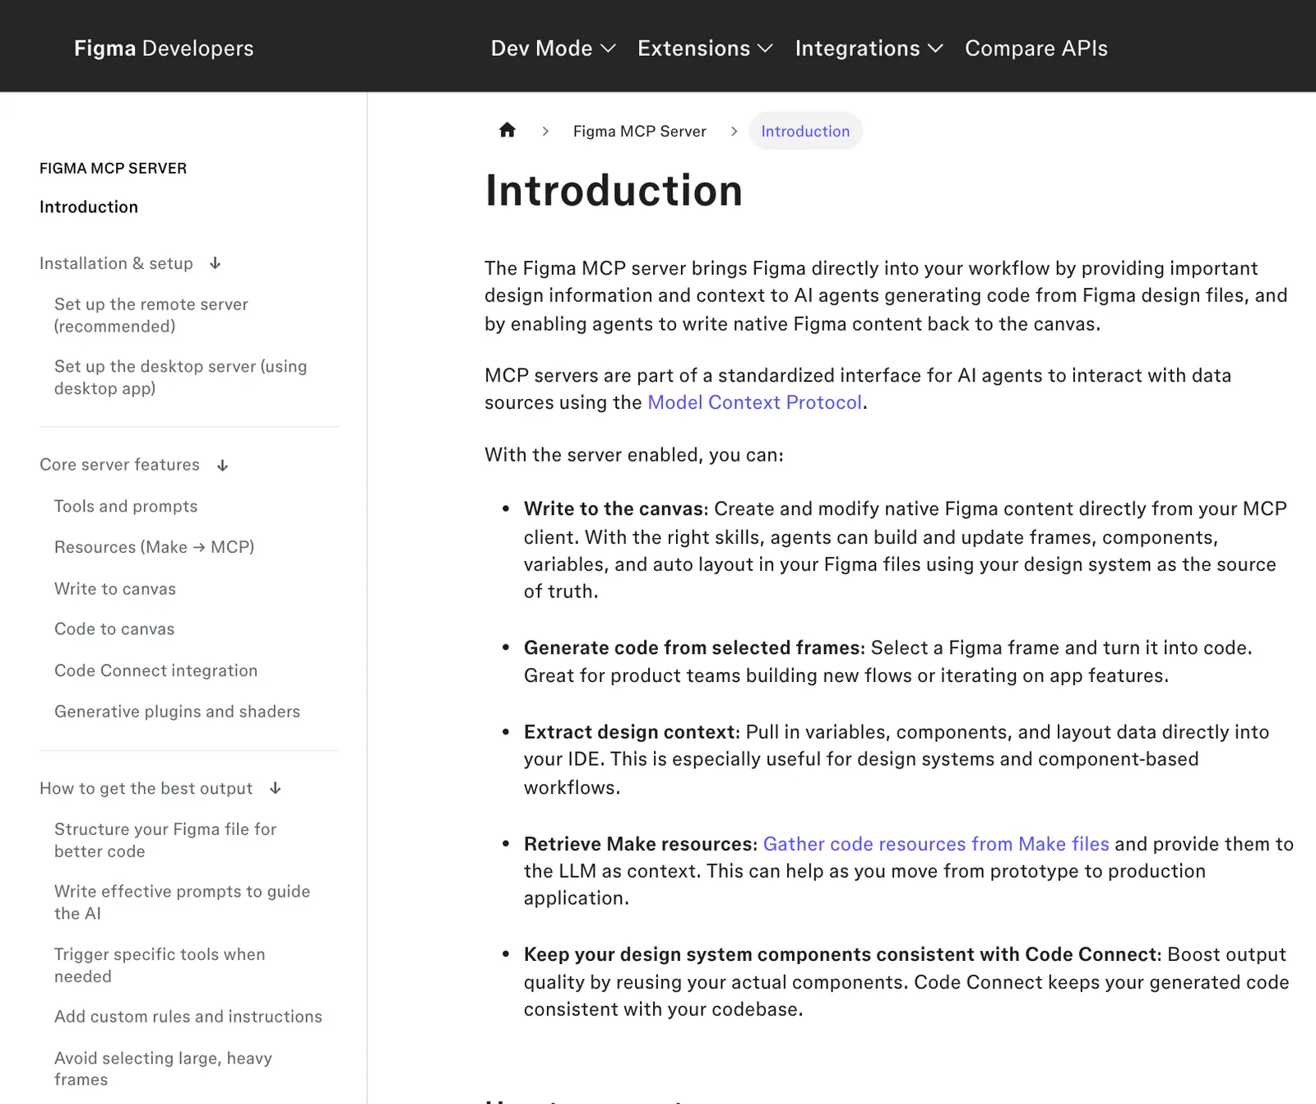Open Generative plugins and shaders
The height and width of the screenshot is (1104, 1316).
178,712
